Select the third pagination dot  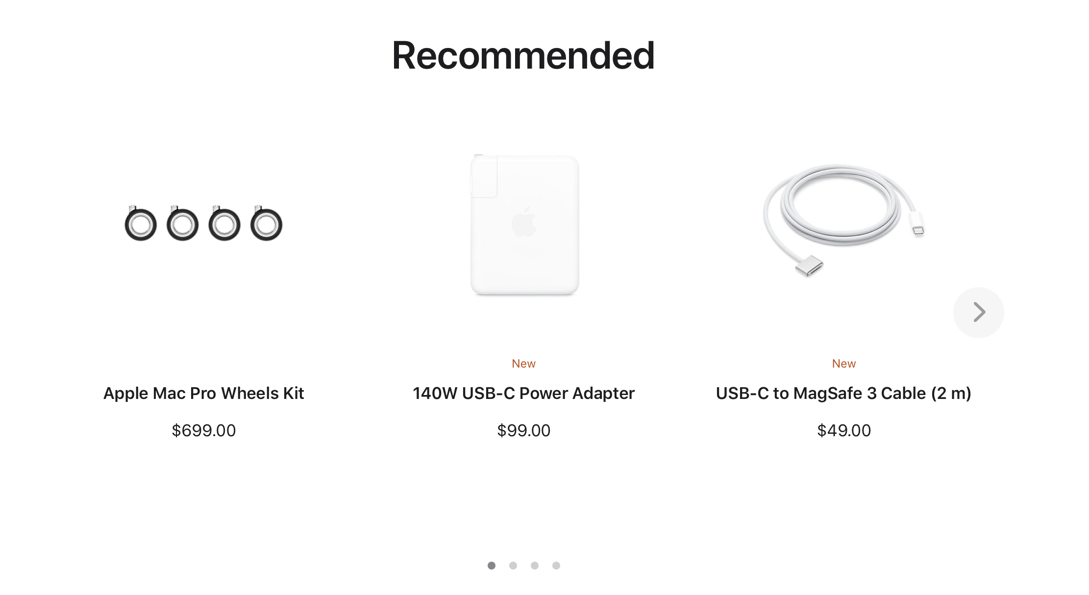tap(535, 565)
